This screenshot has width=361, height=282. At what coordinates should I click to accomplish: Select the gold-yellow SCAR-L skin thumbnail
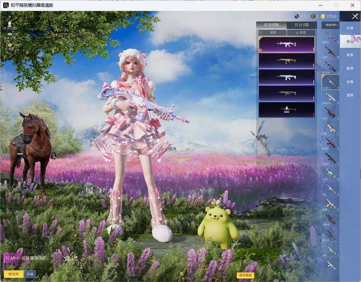(287, 61)
